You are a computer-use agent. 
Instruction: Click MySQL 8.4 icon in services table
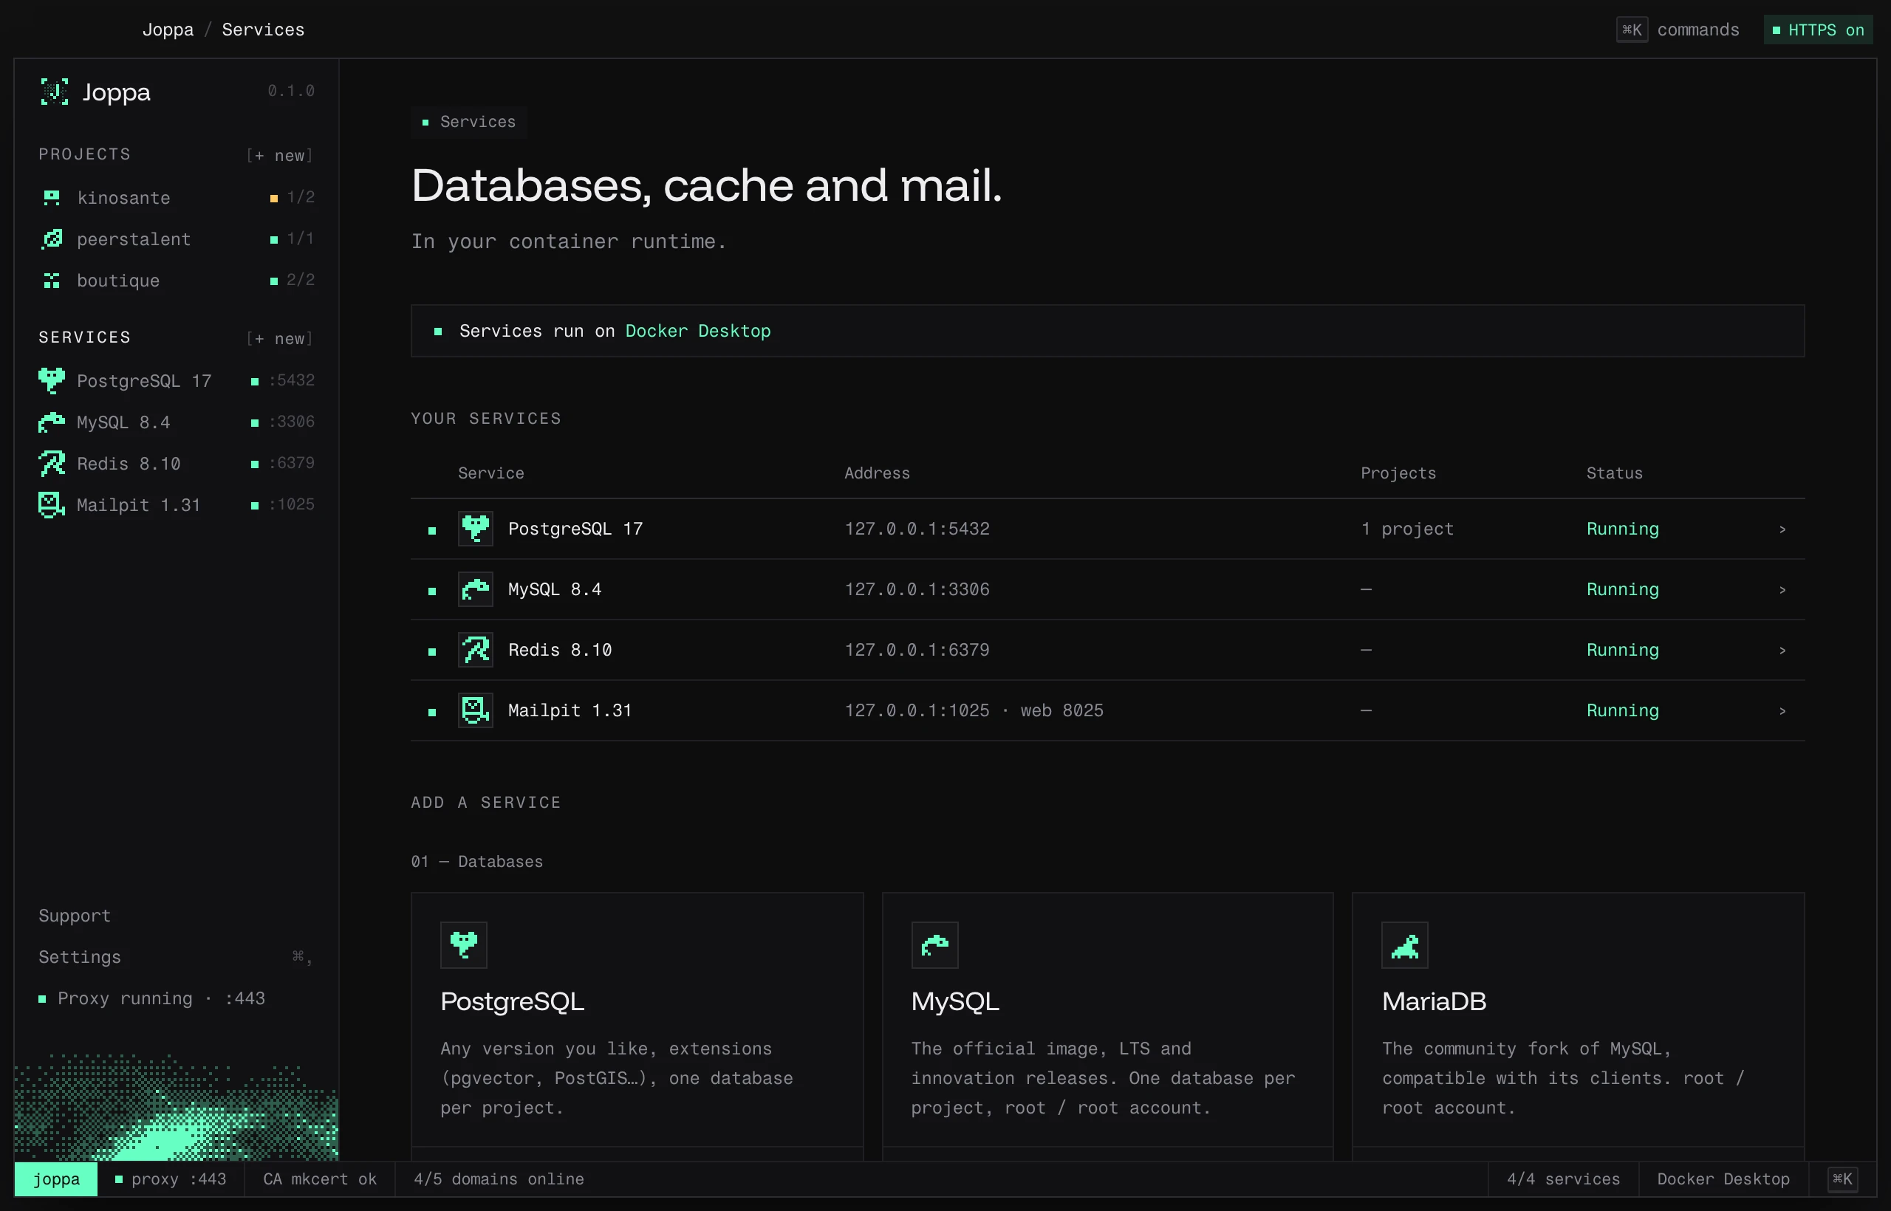pyautogui.click(x=476, y=589)
